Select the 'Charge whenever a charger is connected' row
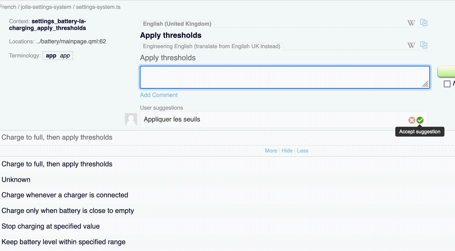The width and height of the screenshot is (455, 251). (x=65, y=195)
